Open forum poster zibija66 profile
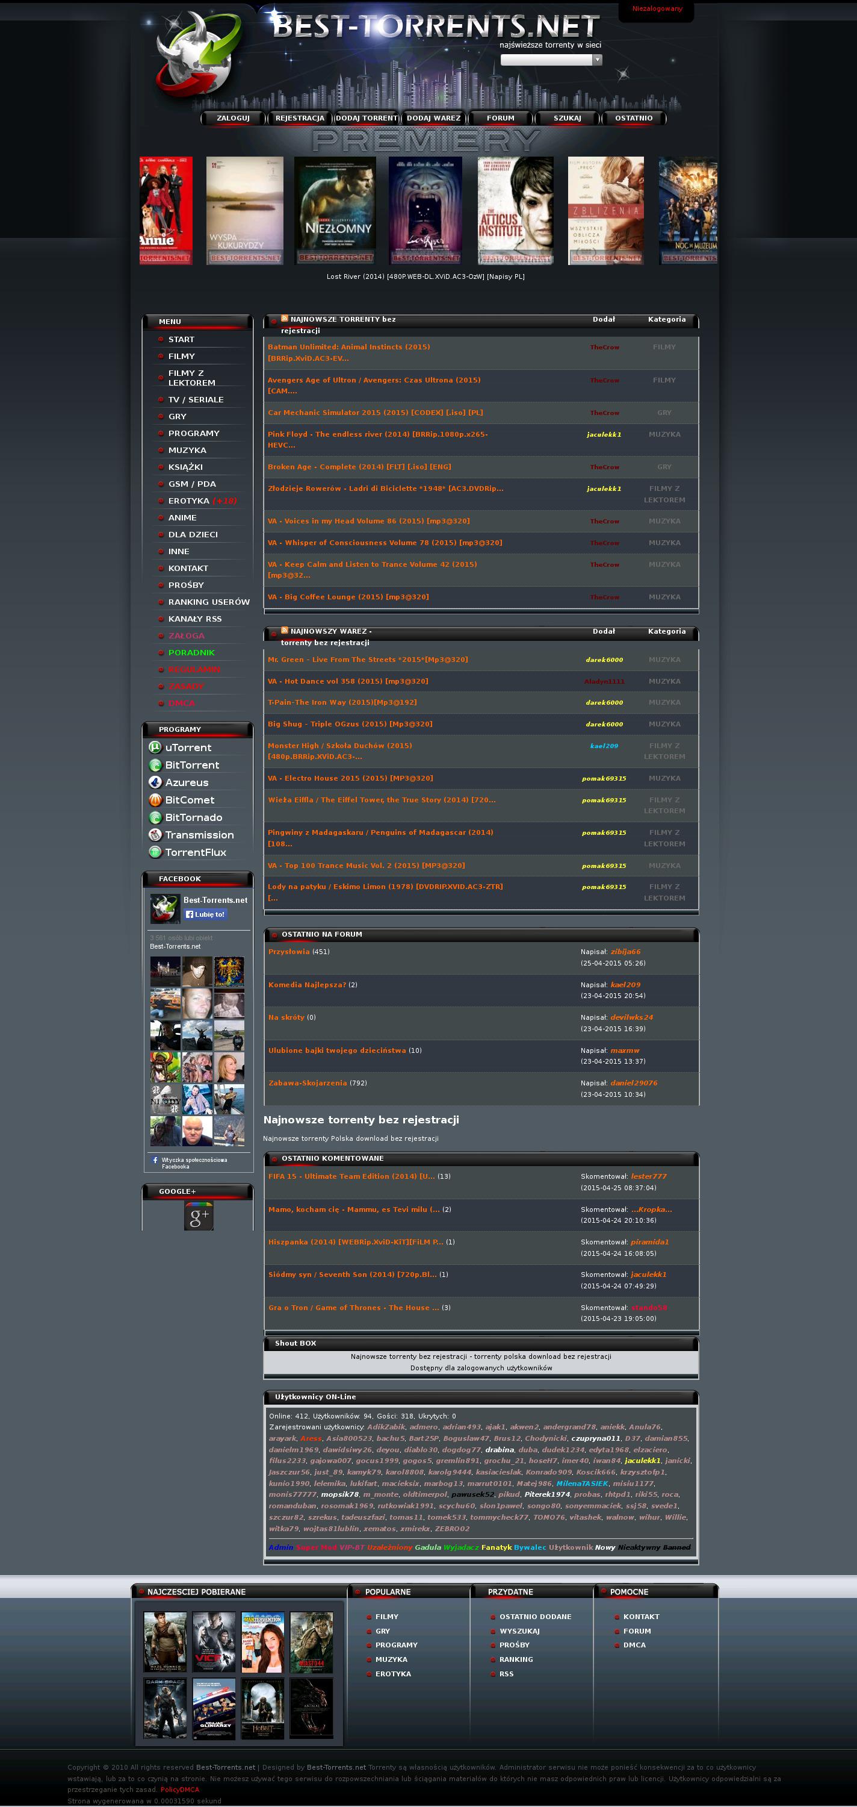The width and height of the screenshot is (857, 1807). point(626,952)
